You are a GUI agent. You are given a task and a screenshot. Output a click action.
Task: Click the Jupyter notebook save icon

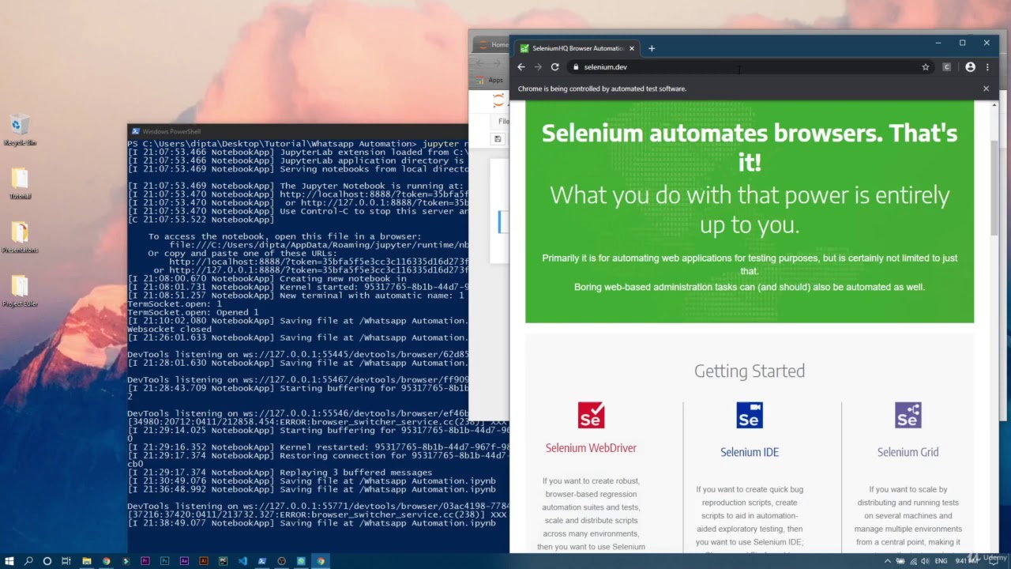pos(498,139)
